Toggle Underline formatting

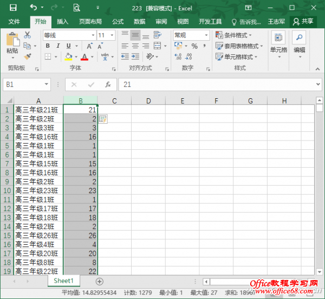(x=68, y=46)
